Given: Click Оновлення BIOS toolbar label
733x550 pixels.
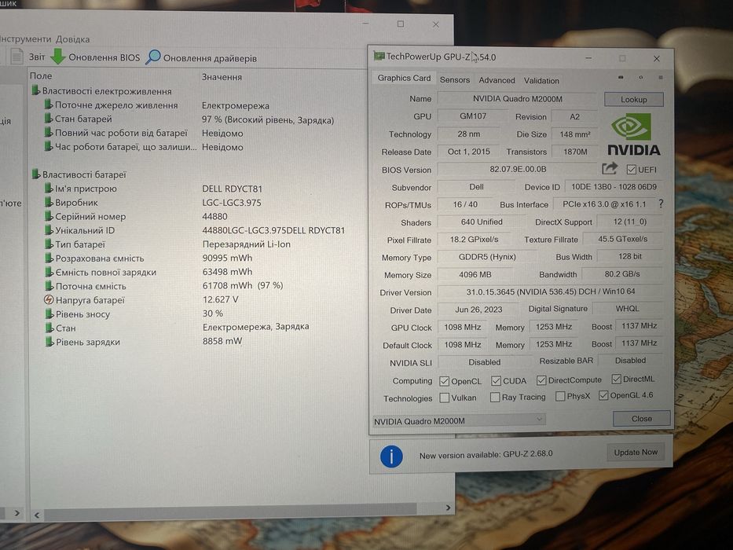Looking at the screenshot, I should [104, 57].
